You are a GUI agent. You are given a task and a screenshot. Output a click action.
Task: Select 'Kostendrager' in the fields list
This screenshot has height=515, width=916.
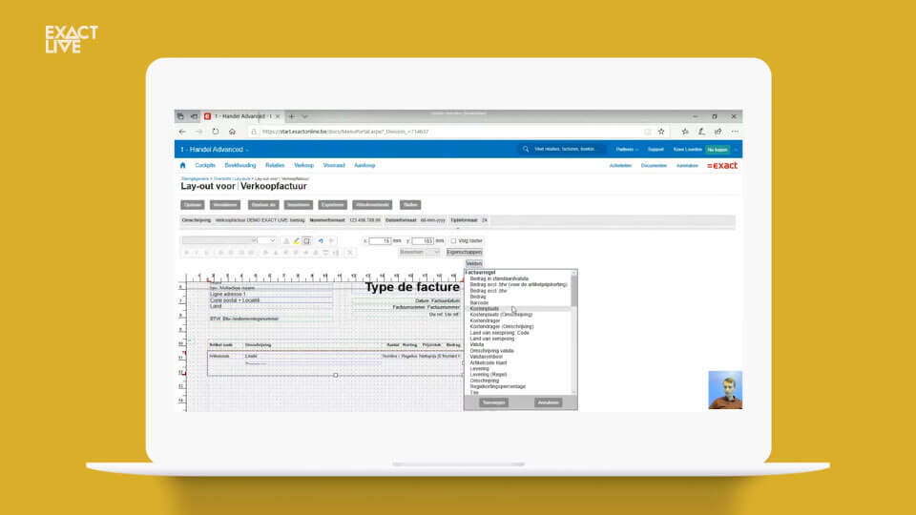pos(485,320)
